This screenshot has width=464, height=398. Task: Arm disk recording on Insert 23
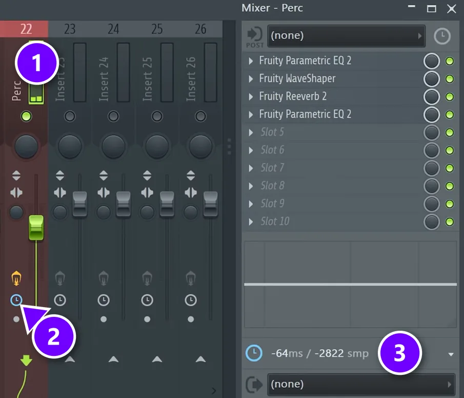[x=60, y=278]
